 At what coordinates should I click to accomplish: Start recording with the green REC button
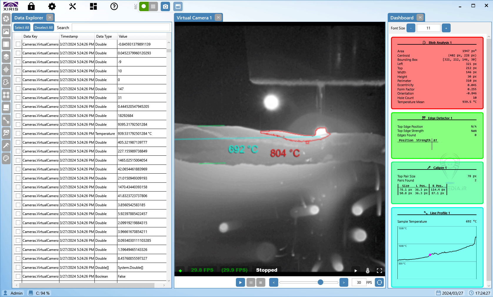(144, 6)
